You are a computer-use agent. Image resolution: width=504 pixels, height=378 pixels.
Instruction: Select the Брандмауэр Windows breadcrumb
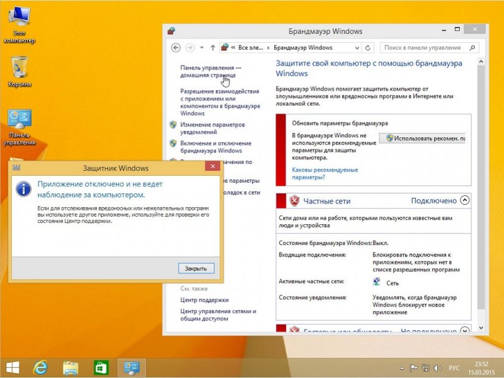(x=303, y=48)
